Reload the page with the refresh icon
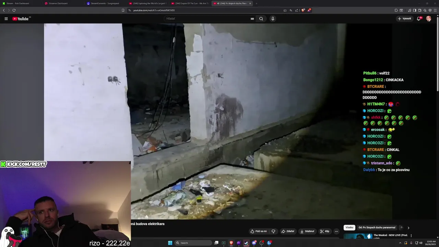Image resolution: width=439 pixels, height=247 pixels. point(14,10)
